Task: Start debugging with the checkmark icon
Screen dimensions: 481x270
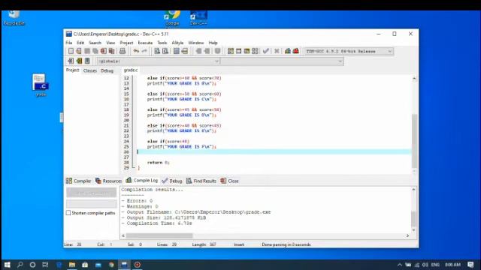Action: (x=266, y=51)
